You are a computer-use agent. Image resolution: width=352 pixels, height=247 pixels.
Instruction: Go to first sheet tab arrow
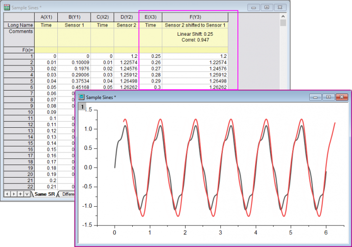tap(7, 194)
